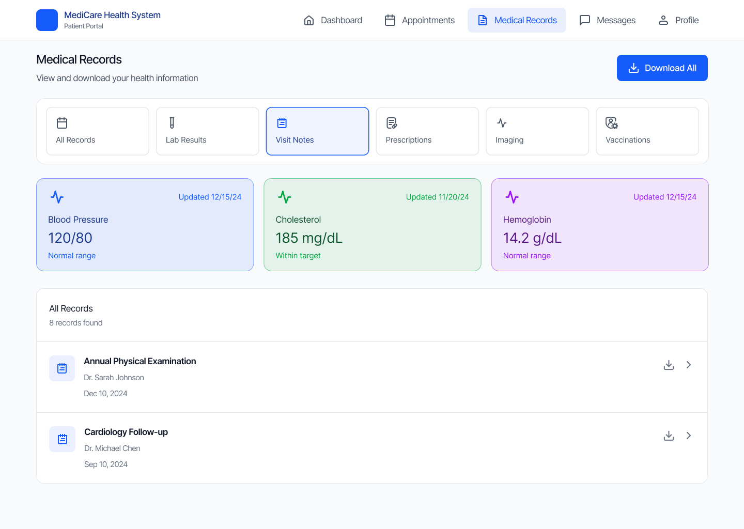This screenshot has height=529, width=744.
Task: Click the Appointments calendar icon
Action: (390, 20)
